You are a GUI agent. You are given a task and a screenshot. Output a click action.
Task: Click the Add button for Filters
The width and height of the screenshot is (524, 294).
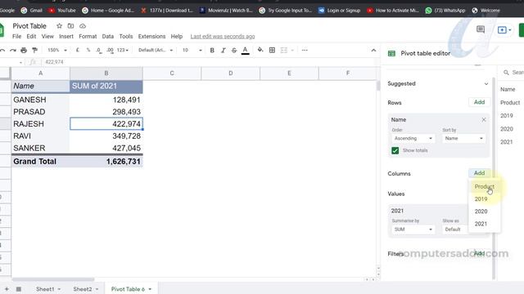tap(479, 253)
